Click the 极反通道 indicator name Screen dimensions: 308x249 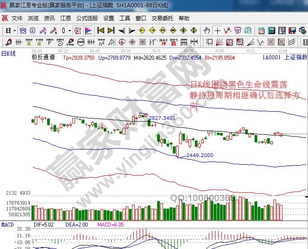click(x=43, y=57)
